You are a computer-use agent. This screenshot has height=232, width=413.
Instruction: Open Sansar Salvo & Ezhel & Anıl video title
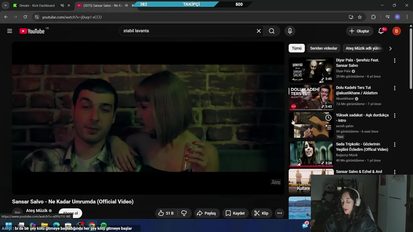359,172
